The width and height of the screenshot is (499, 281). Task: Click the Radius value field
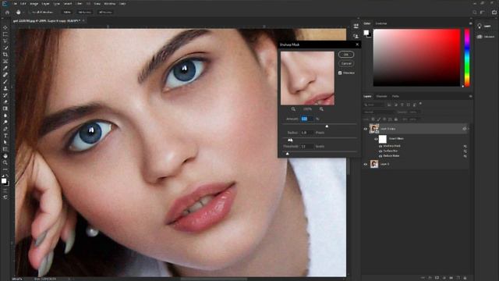click(x=306, y=133)
